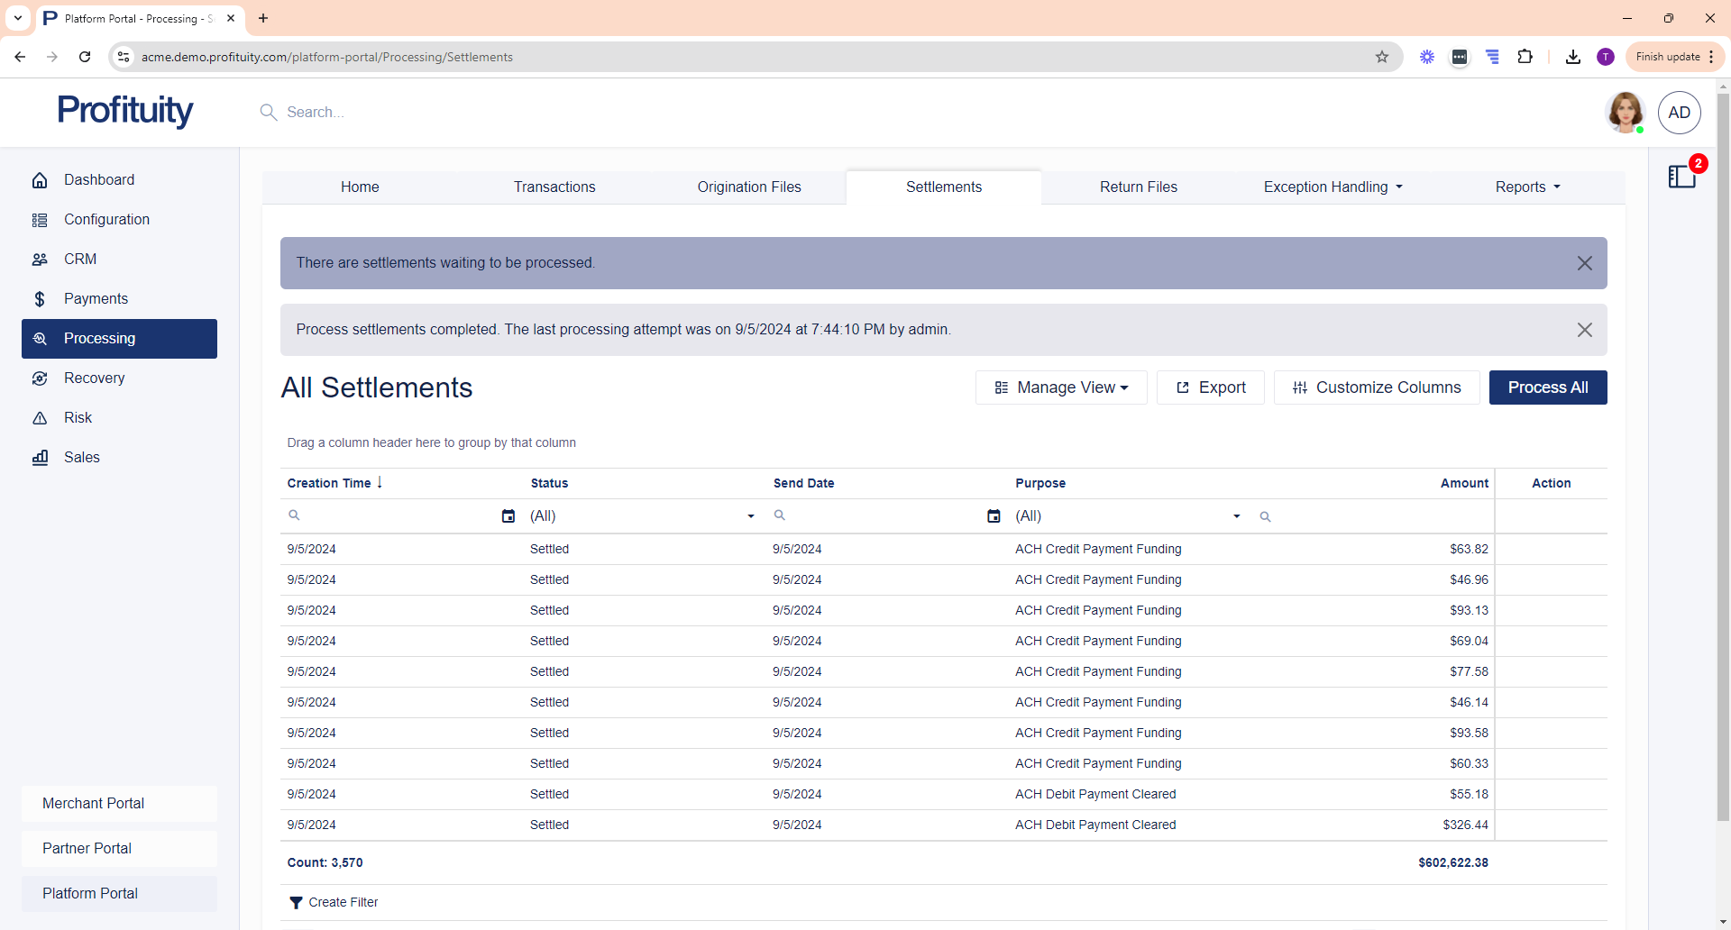Viewport: 1731px width, 930px height.
Task: Close the process settlements completed message
Action: pos(1584,330)
